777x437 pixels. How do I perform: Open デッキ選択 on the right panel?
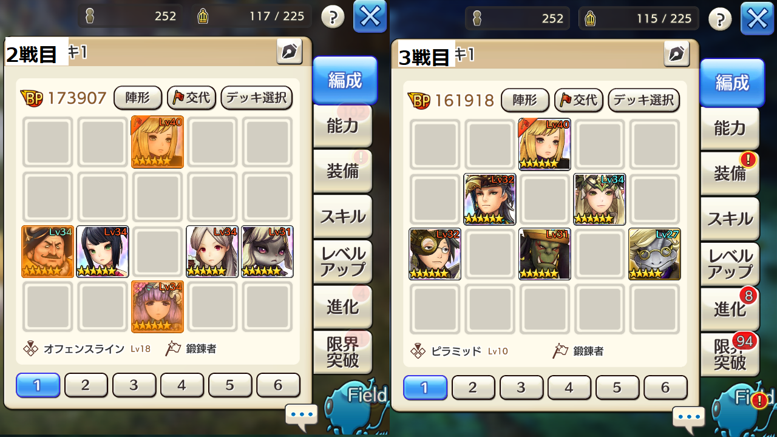[x=644, y=100]
